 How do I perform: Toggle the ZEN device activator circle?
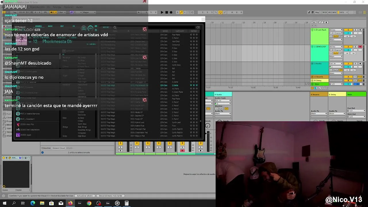tap(3, 158)
